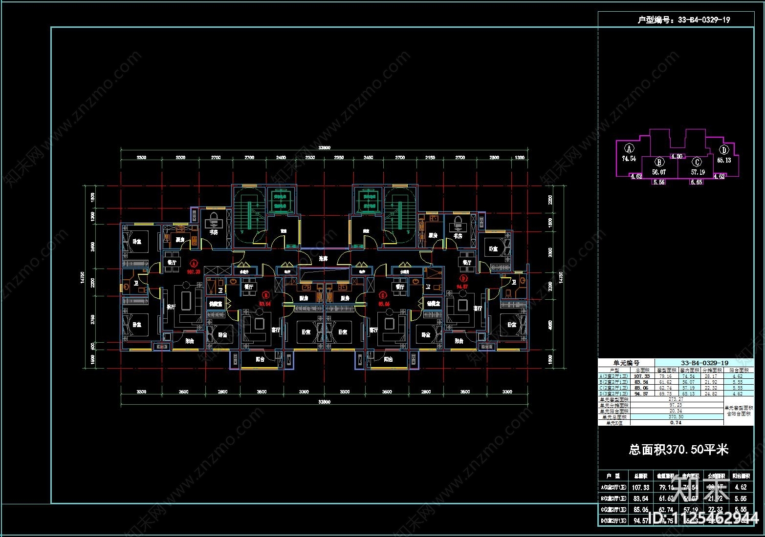
Task: Select the 书房 label in unit A
Action: (214, 232)
